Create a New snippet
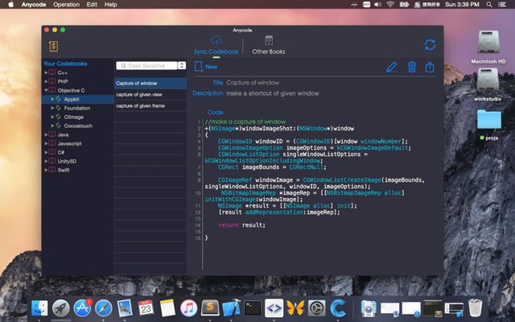Viewport: 515px width, 322px height. (206, 67)
